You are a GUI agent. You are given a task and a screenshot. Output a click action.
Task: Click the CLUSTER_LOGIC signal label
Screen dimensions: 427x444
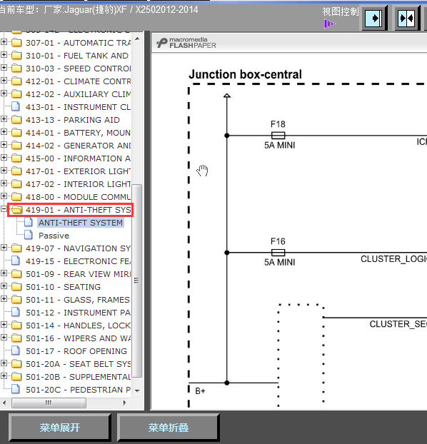click(x=393, y=259)
